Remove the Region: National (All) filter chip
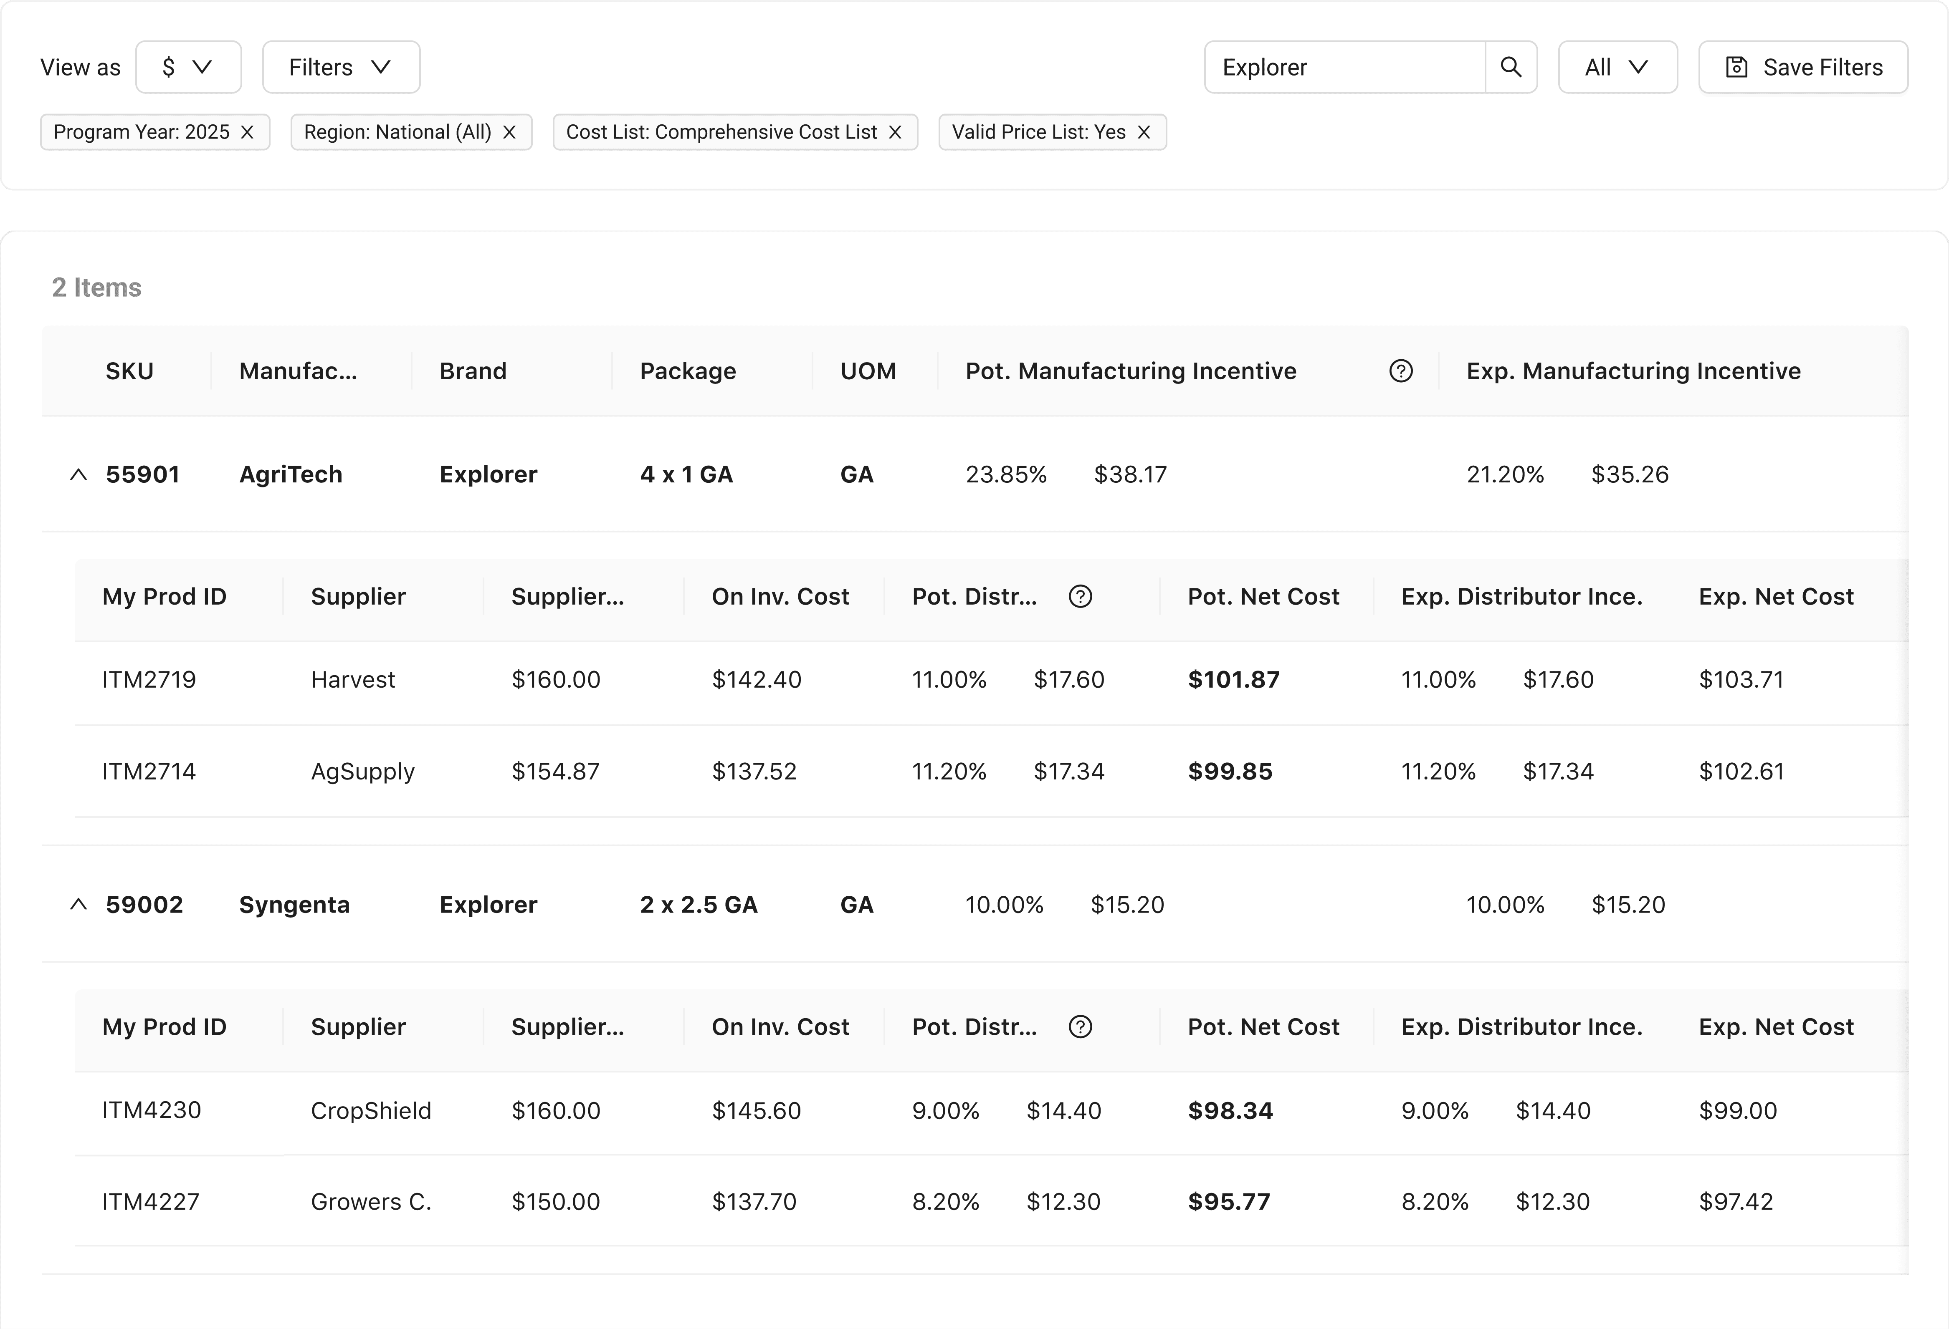The image size is (1949, 1329). [x=509, y=132]
